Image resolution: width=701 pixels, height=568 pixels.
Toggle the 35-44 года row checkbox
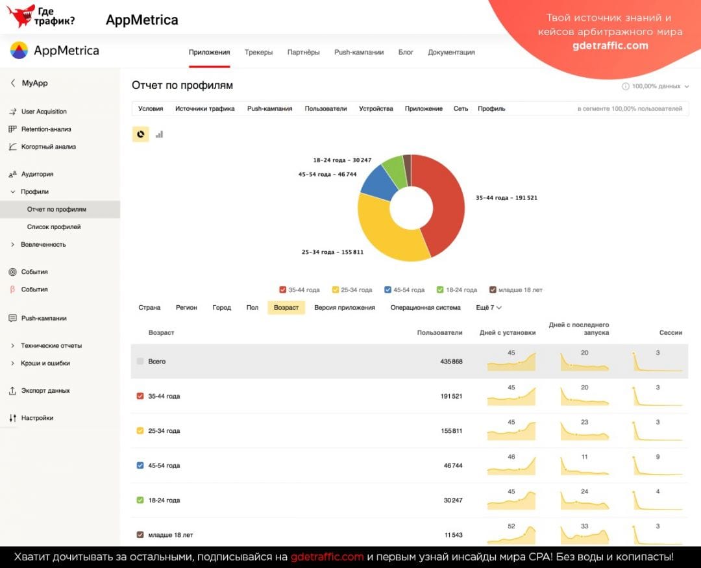pos(140,396)
